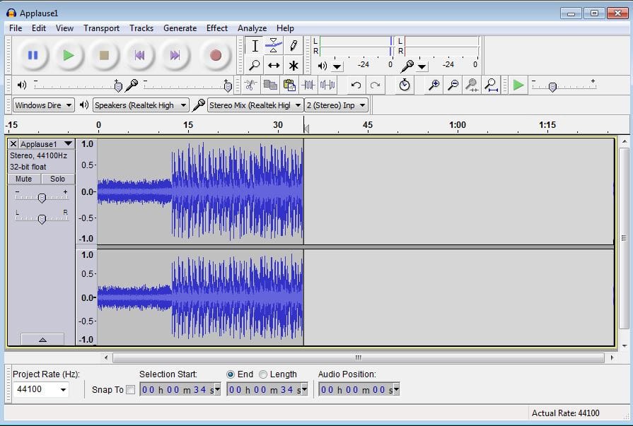
Task: Click the Record button
Action: (215, 55)
